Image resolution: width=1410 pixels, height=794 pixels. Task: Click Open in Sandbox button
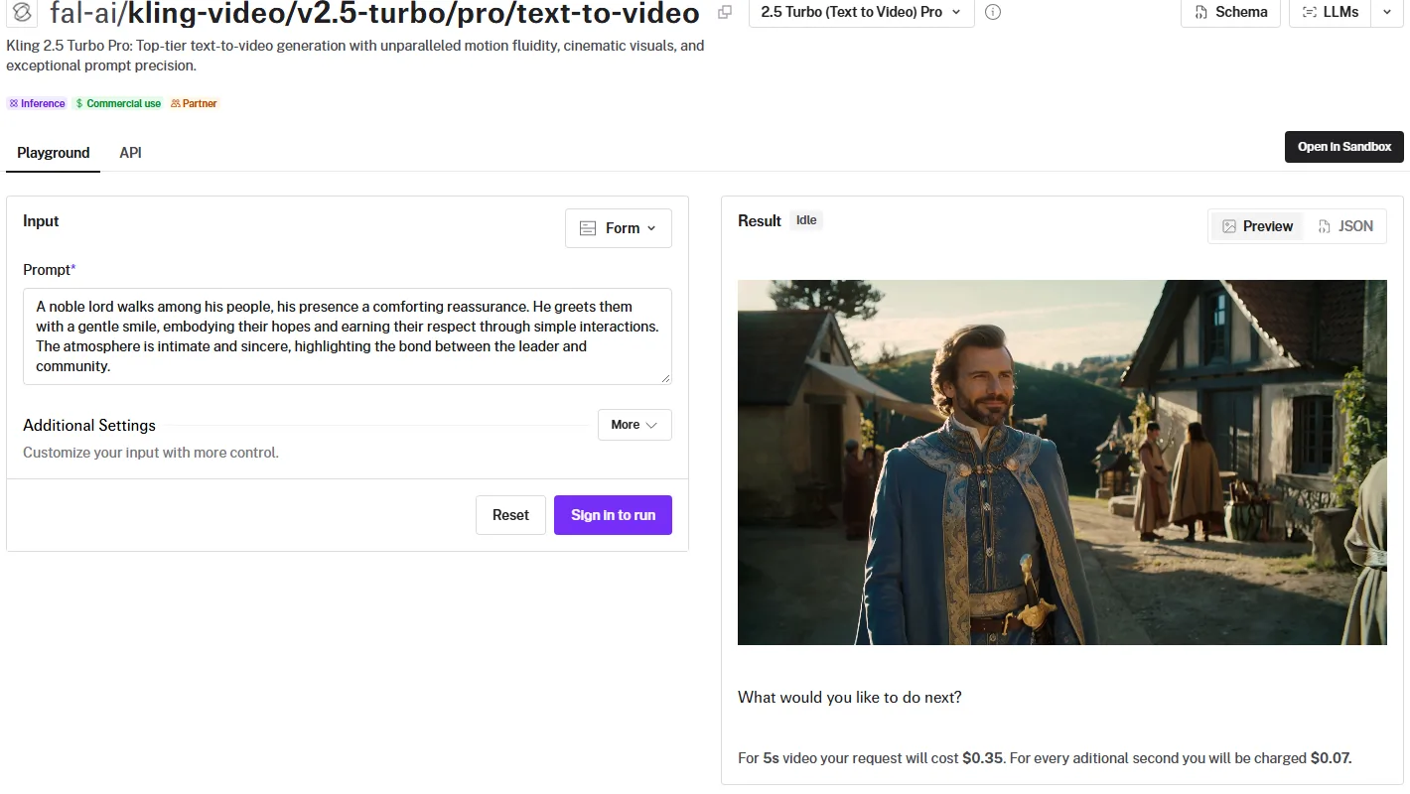[1343, 147]
